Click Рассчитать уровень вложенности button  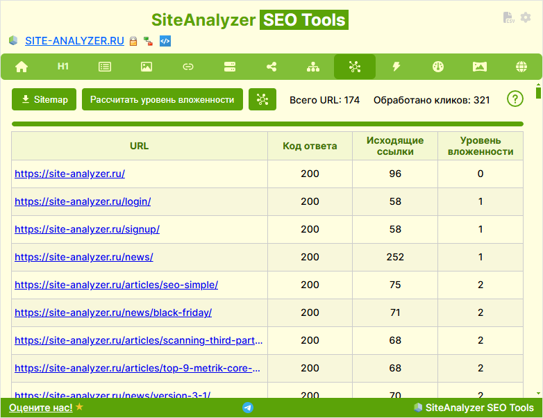[x=162, y=99]
